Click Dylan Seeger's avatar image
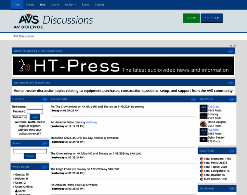This screenshot has width=247, height=195. [203, 139]
